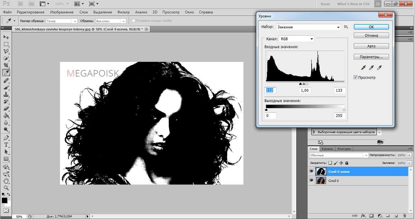This screenshot has width=415, height=219.
Task: Click the midtone input value field 1,00
Action: pyautogui.click(x=305, y=90)
